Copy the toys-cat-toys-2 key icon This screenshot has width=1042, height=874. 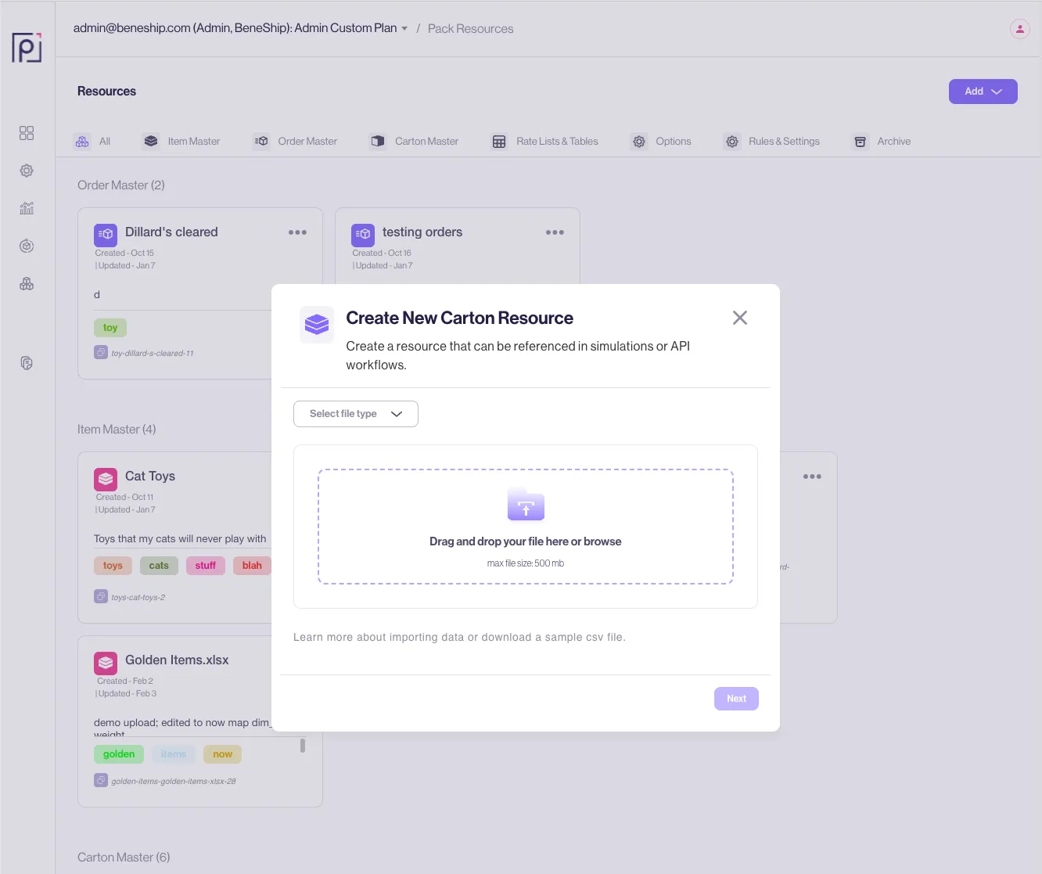[101, 597]
